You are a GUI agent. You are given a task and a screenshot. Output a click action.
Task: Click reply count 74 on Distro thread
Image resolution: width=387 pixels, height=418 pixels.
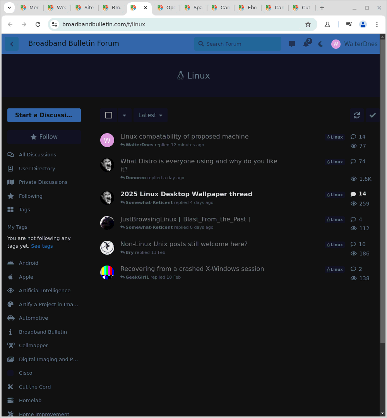point(358,161)
